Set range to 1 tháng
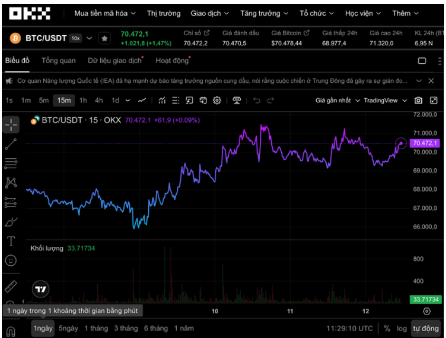The height and width of the screenshot is (338, 446). (96, 329)
